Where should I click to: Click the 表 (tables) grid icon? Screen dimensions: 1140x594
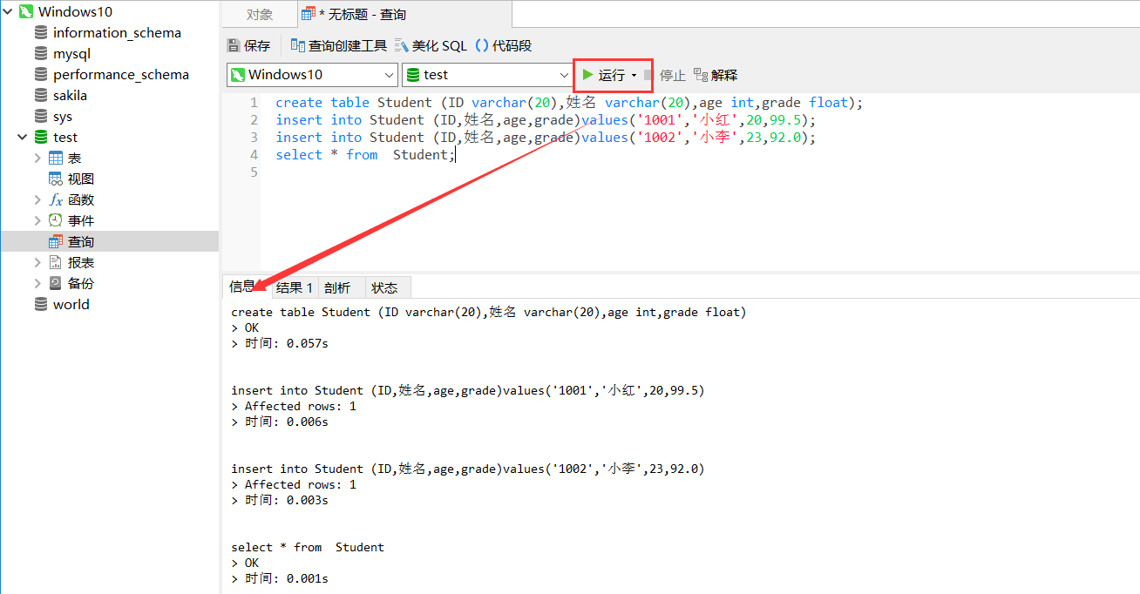point(56,159)
